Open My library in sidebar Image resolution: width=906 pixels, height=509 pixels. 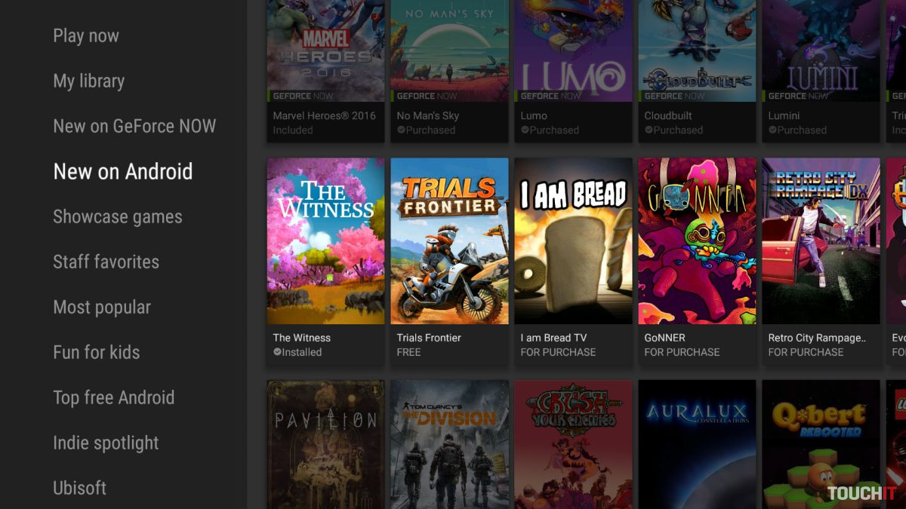point(88,81)
